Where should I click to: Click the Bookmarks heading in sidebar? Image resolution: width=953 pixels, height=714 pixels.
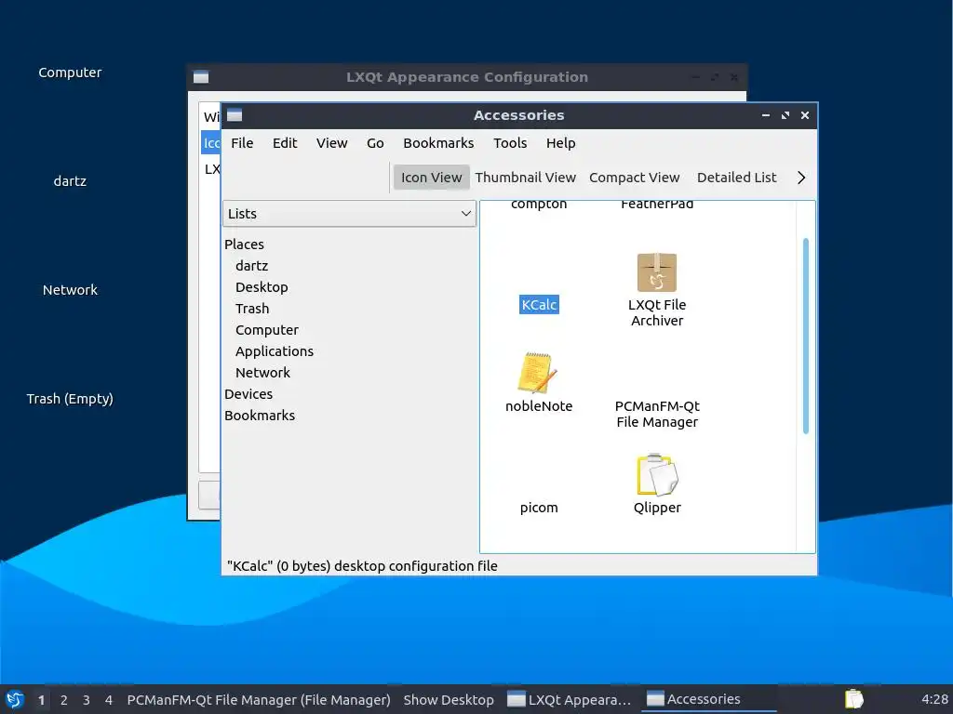[260, 416]
